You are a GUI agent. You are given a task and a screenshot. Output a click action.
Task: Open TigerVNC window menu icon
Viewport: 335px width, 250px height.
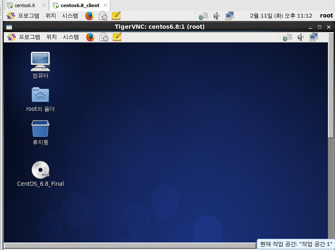coord(9,27)
